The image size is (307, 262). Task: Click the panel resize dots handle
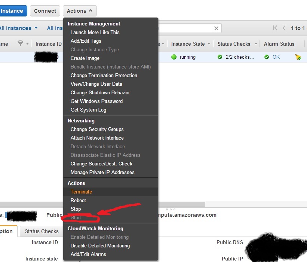(171, 209)
